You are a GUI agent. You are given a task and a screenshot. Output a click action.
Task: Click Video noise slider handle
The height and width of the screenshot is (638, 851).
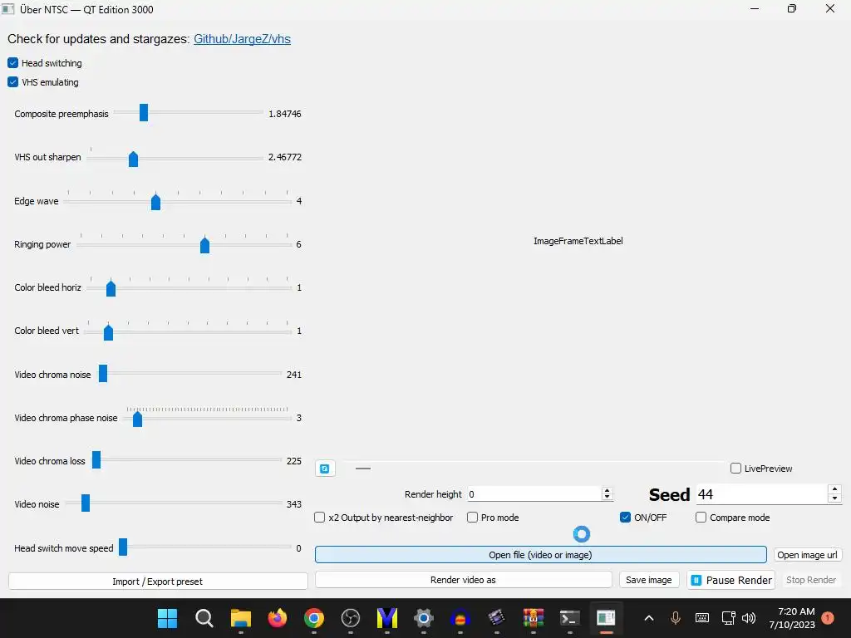click(x=86, y=503)
